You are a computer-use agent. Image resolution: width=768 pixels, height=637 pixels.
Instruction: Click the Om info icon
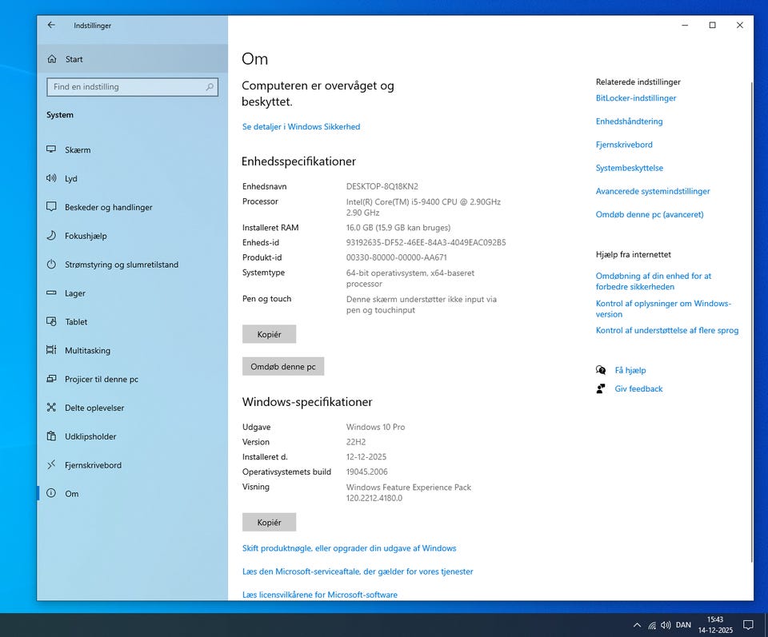pos(51,493)
